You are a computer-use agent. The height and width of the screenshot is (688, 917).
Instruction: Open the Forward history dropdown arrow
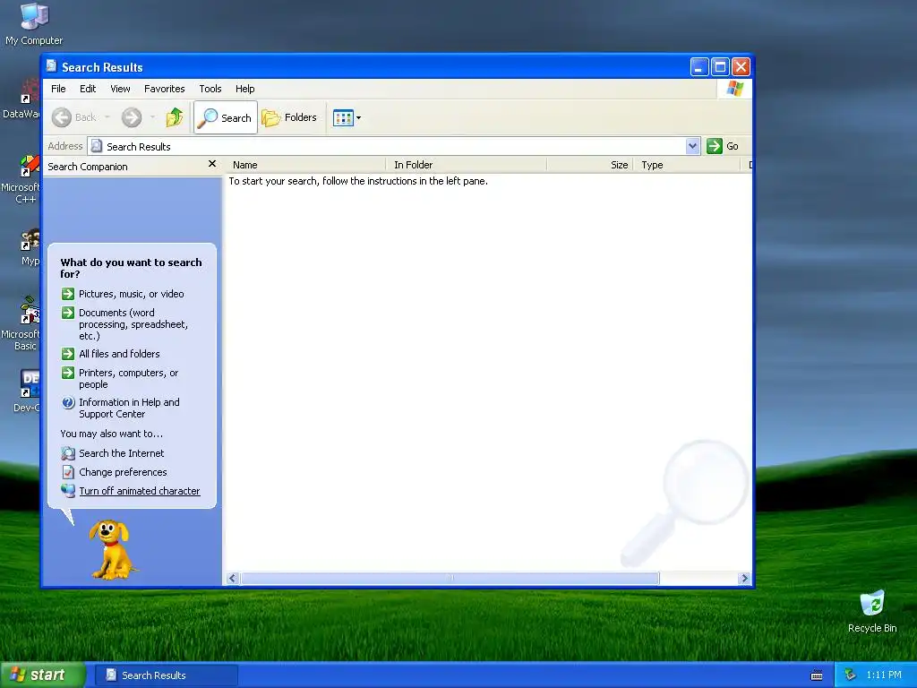coord(152,117)
